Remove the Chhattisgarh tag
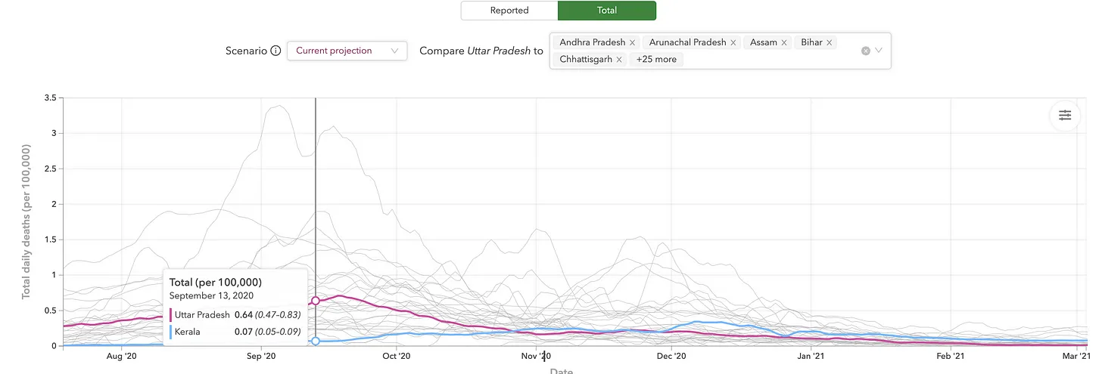The height and width of the screenshot is (374, 1102). click(619, 59)
